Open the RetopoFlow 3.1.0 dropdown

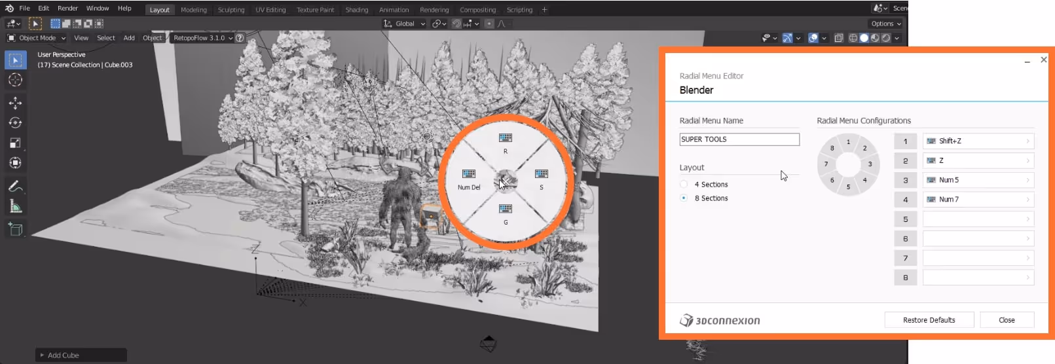[x=203, y=38]
